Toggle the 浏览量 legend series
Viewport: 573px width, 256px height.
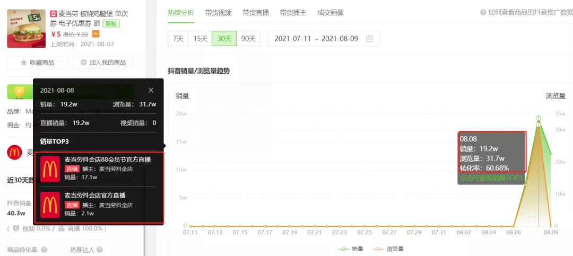388,249
